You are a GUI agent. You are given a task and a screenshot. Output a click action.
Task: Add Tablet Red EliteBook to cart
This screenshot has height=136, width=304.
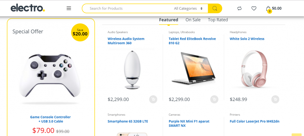[x=214, y=99]
